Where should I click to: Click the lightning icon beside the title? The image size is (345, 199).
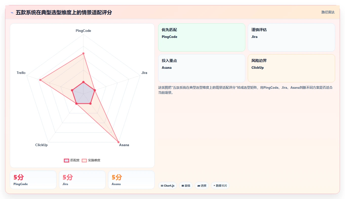(x=12, y=13)
